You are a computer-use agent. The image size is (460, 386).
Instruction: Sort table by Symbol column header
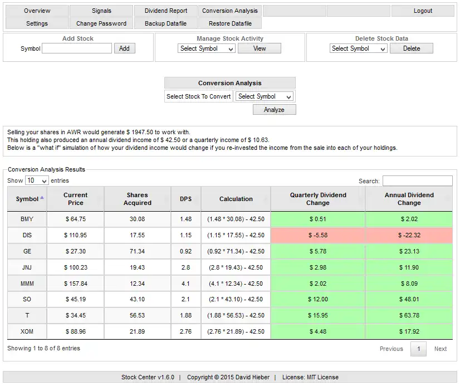pos(27,199)
